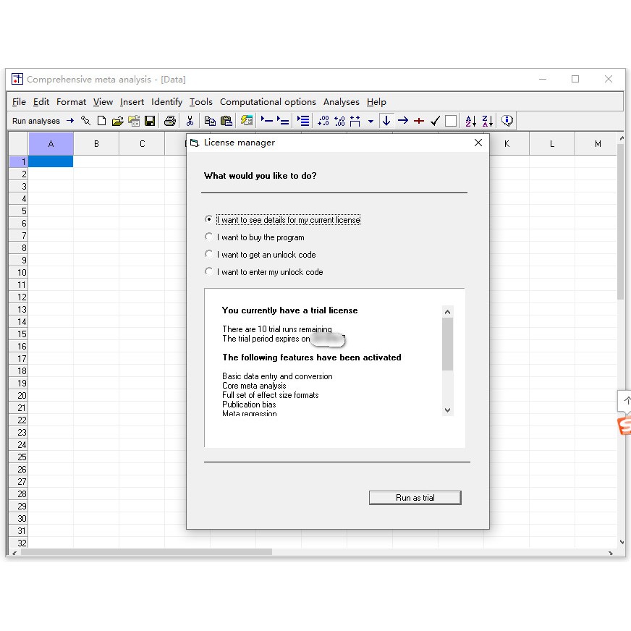Click the pin/wand icon after Run analyses arrow
The image size is (631, 631).
tap(85, 121)
